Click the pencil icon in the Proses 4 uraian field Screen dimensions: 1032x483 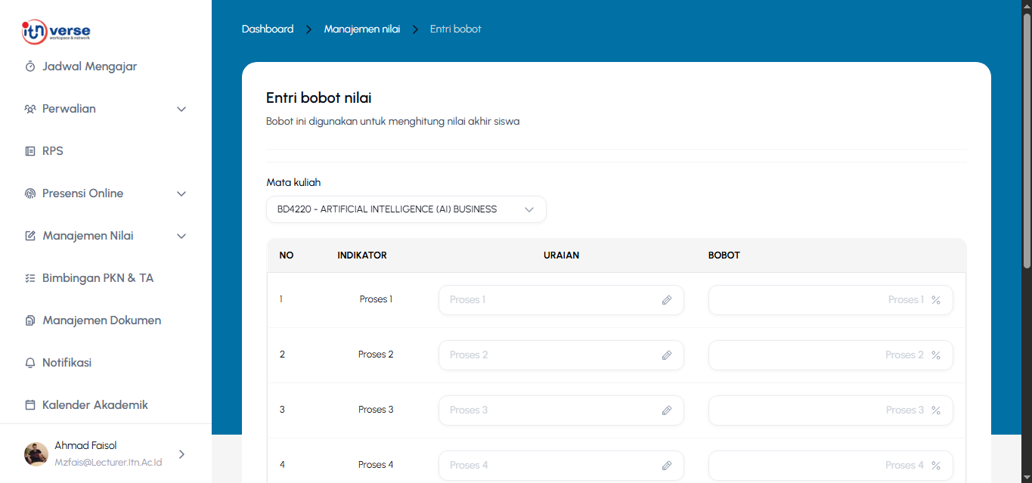point(667,466)
